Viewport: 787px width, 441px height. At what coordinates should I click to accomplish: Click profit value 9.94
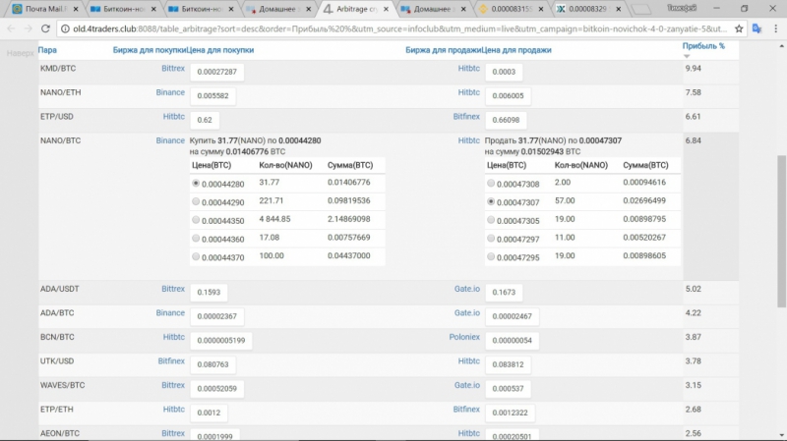point(694,68)
